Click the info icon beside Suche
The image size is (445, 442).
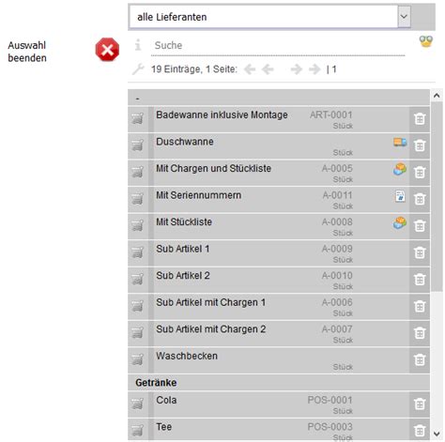[138, 45]
